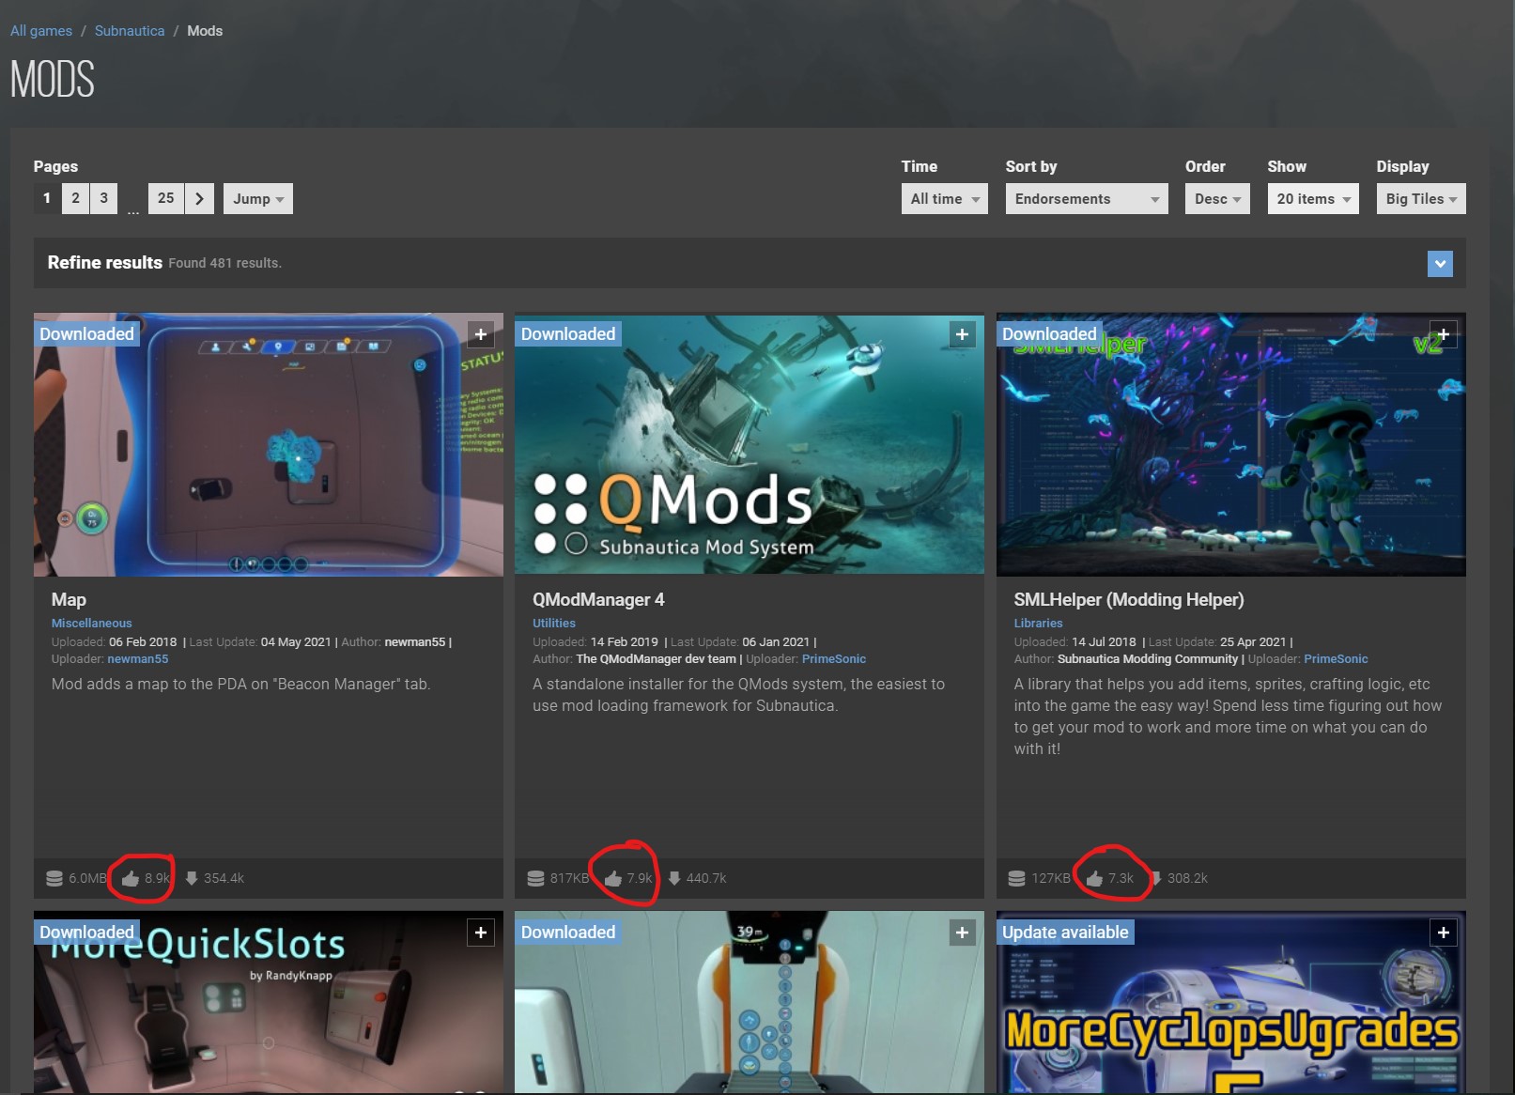Click download count icon on Map mod
1515x1095 pixels.
[x=192, y=878]
